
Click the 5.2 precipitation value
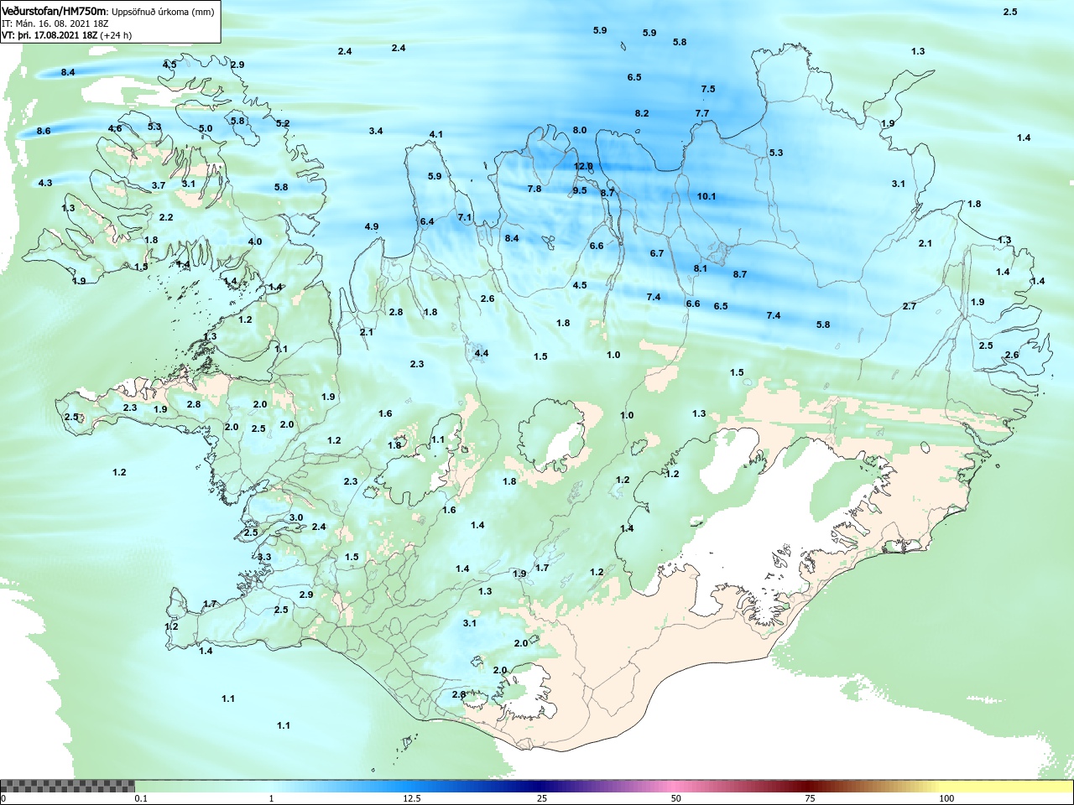(x=283, y=123)
